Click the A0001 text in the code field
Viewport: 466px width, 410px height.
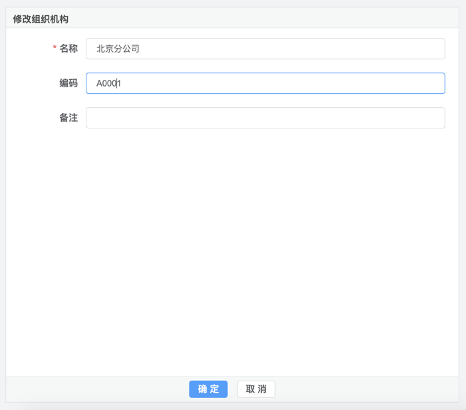108,83
